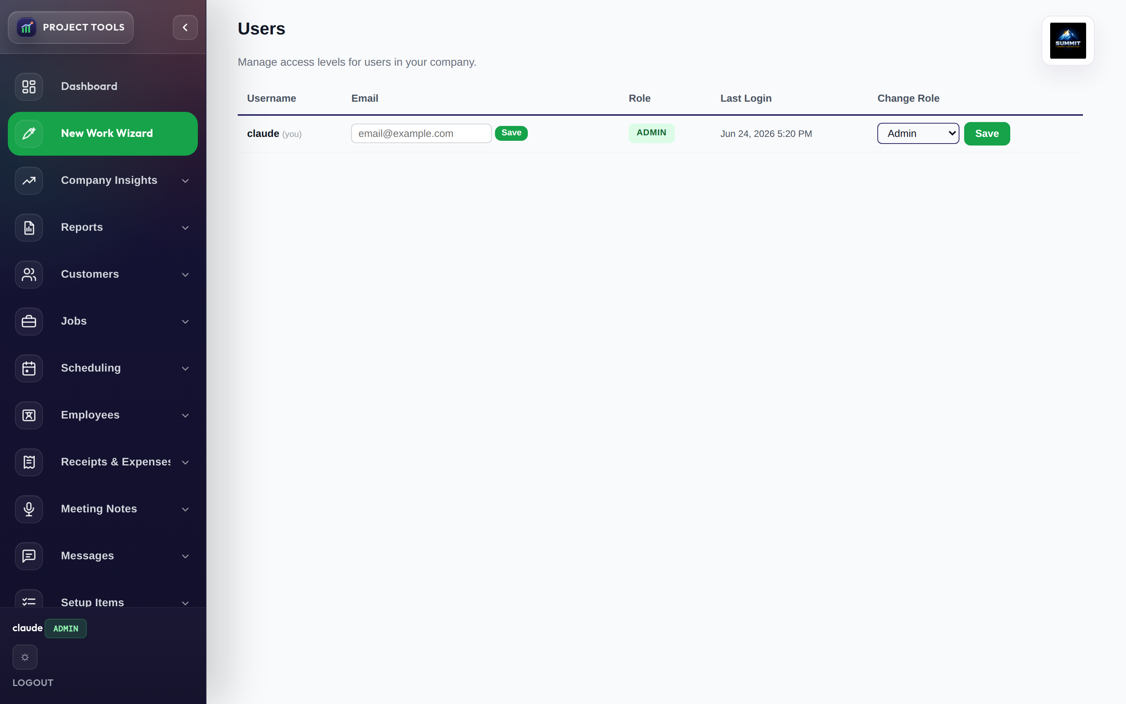
Task: Expand the Messages chevron
Action: point(185,557)
